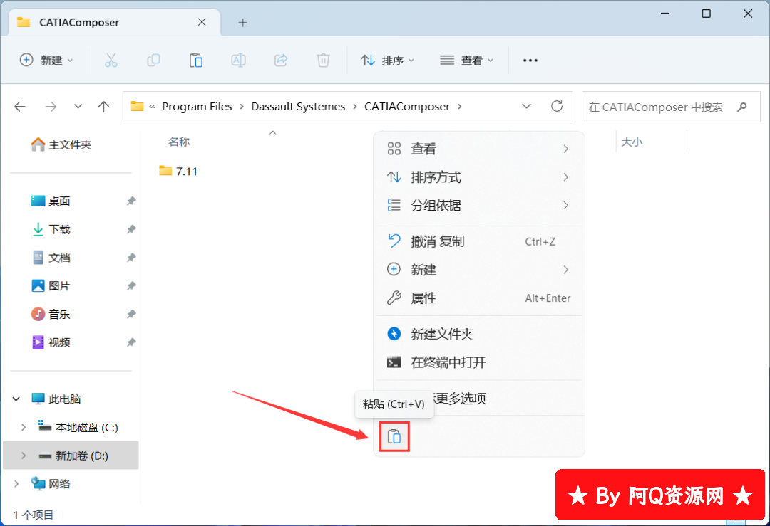Viewport: 770px width, 526px height.
Task: Open 排序方式 submenu in context menu
Action: [x=479, y=177]
